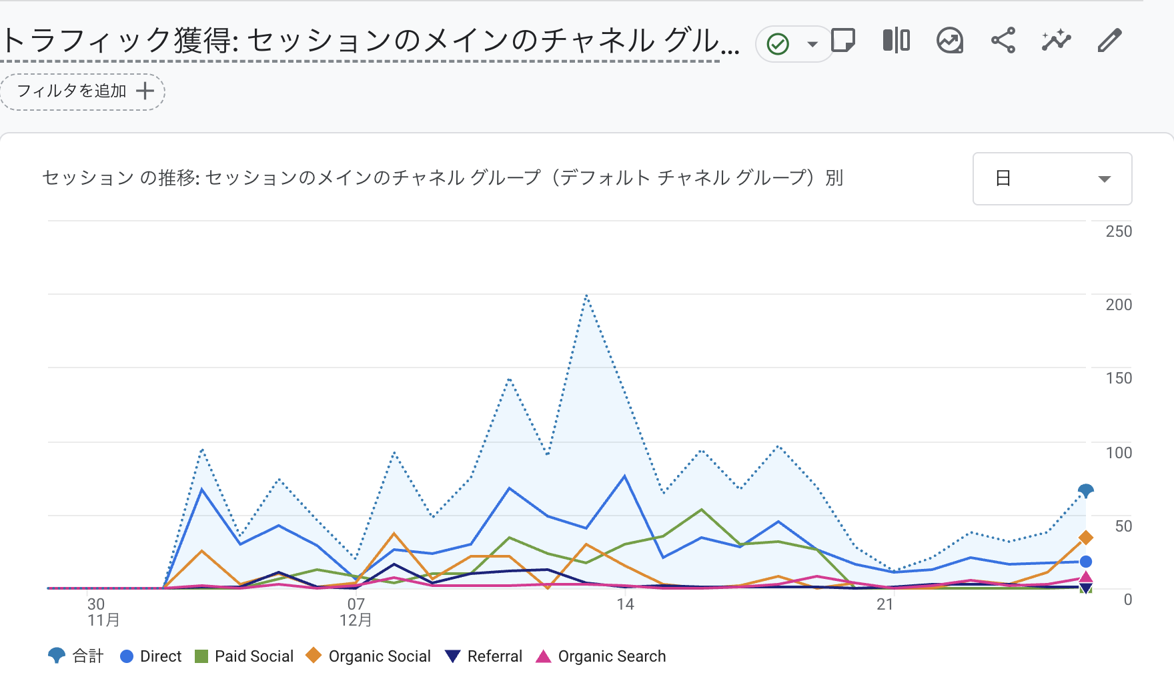Open the data quality checkmark indicator
Viewport: 1174px width, 679px height.
click(x=777, y=43)
